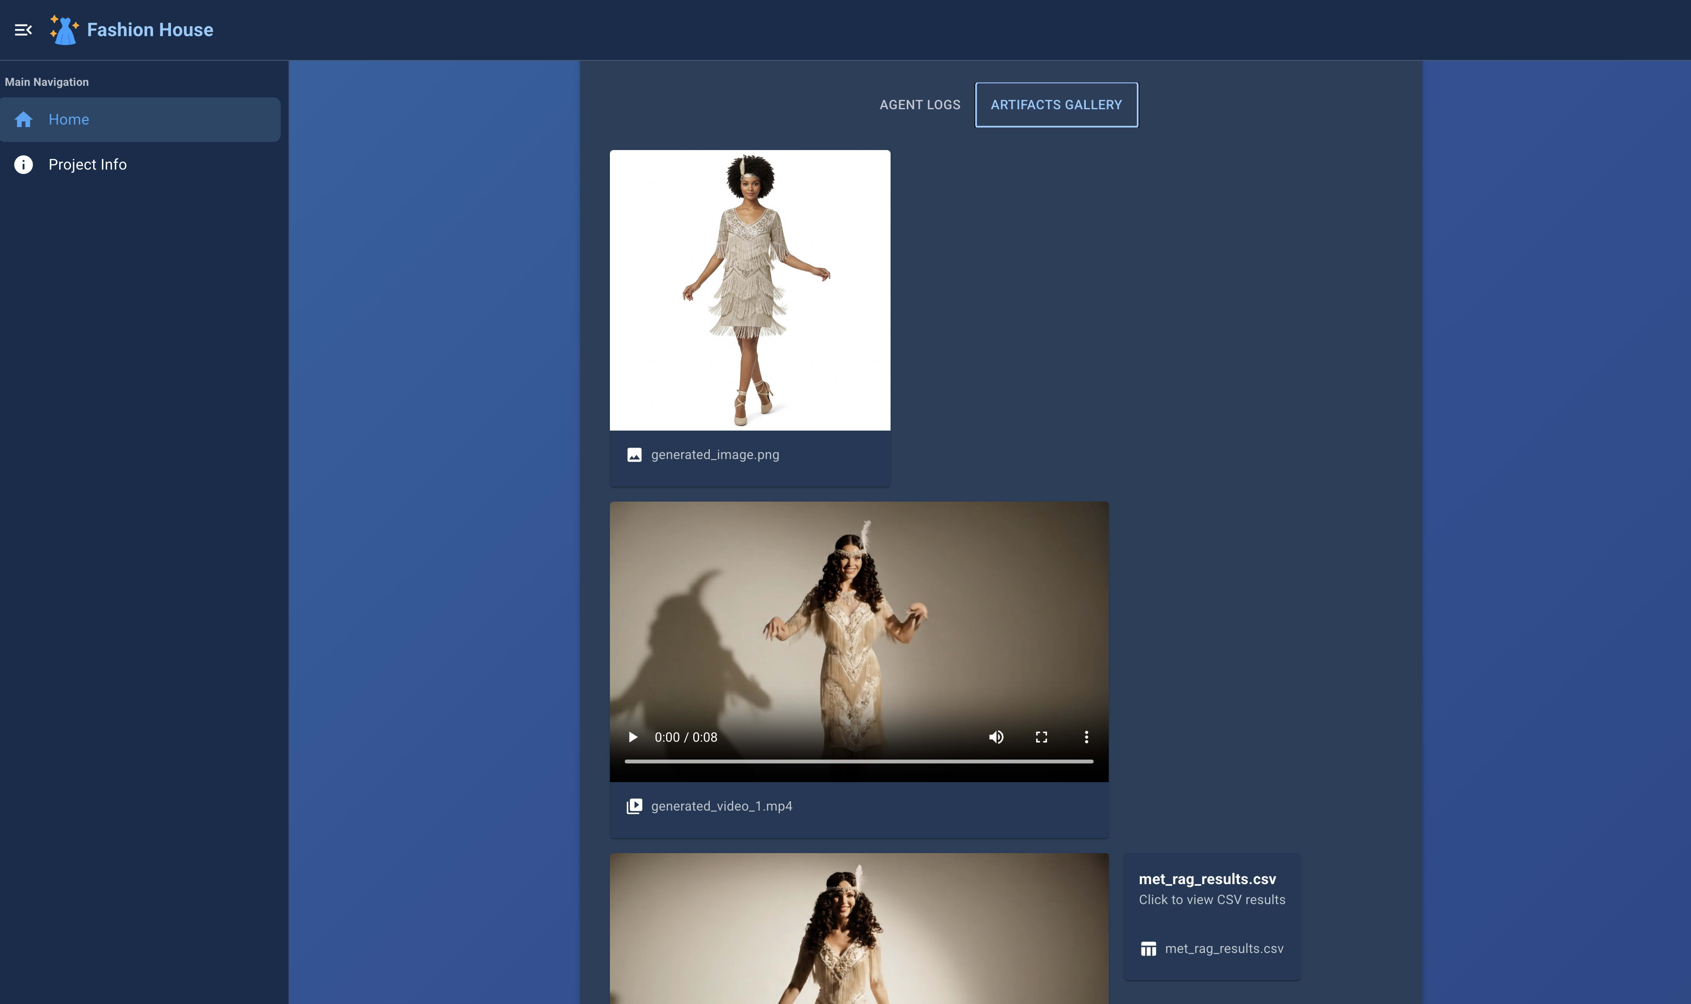
Task: Select Home in Main Navigation
Action: [69, 119]
